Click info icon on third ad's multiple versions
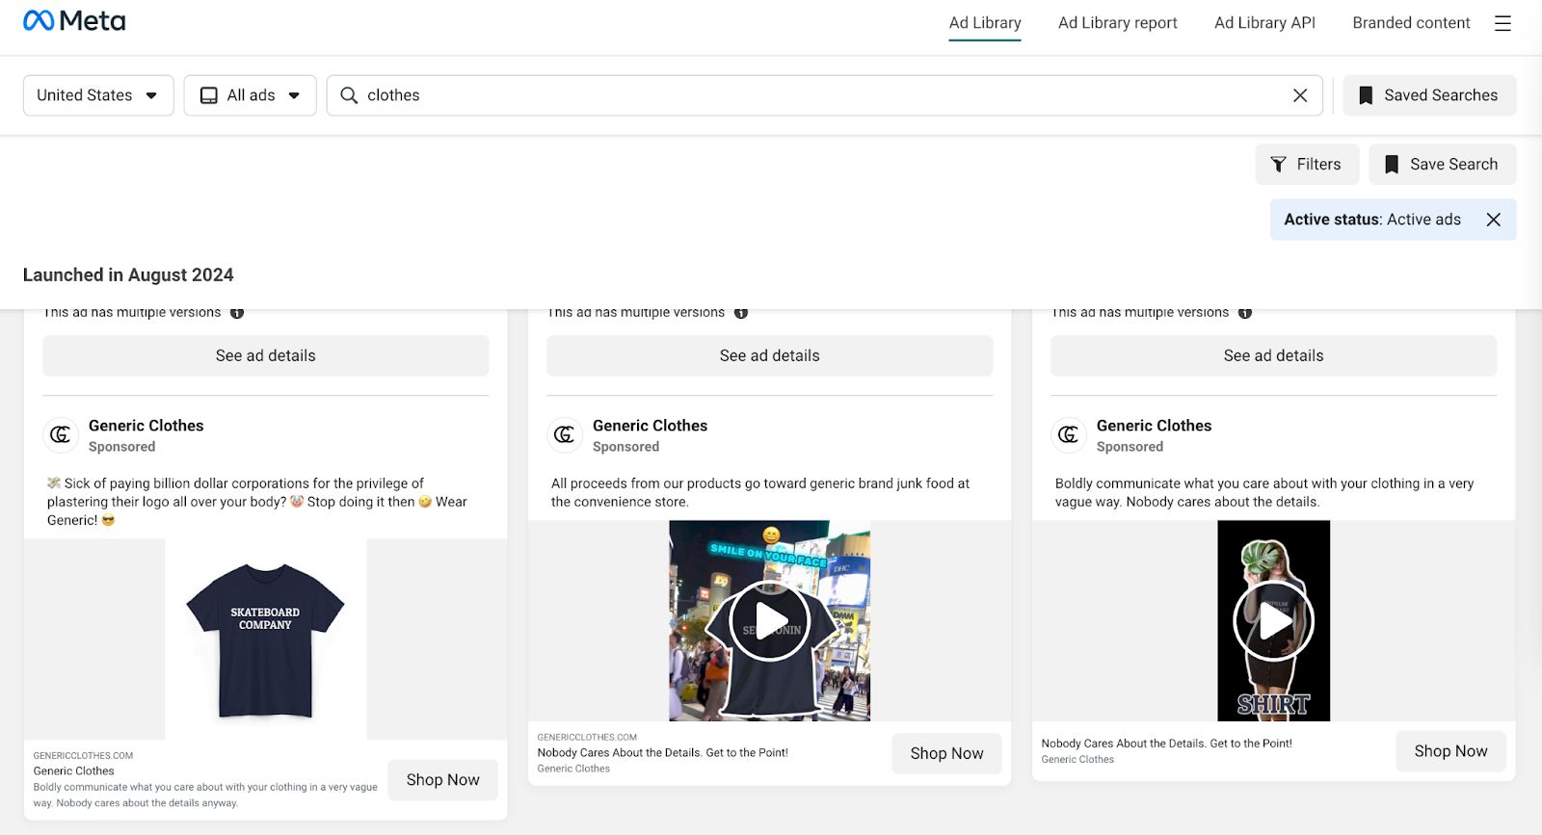 pyautogui.click(x=1244, y=313)
